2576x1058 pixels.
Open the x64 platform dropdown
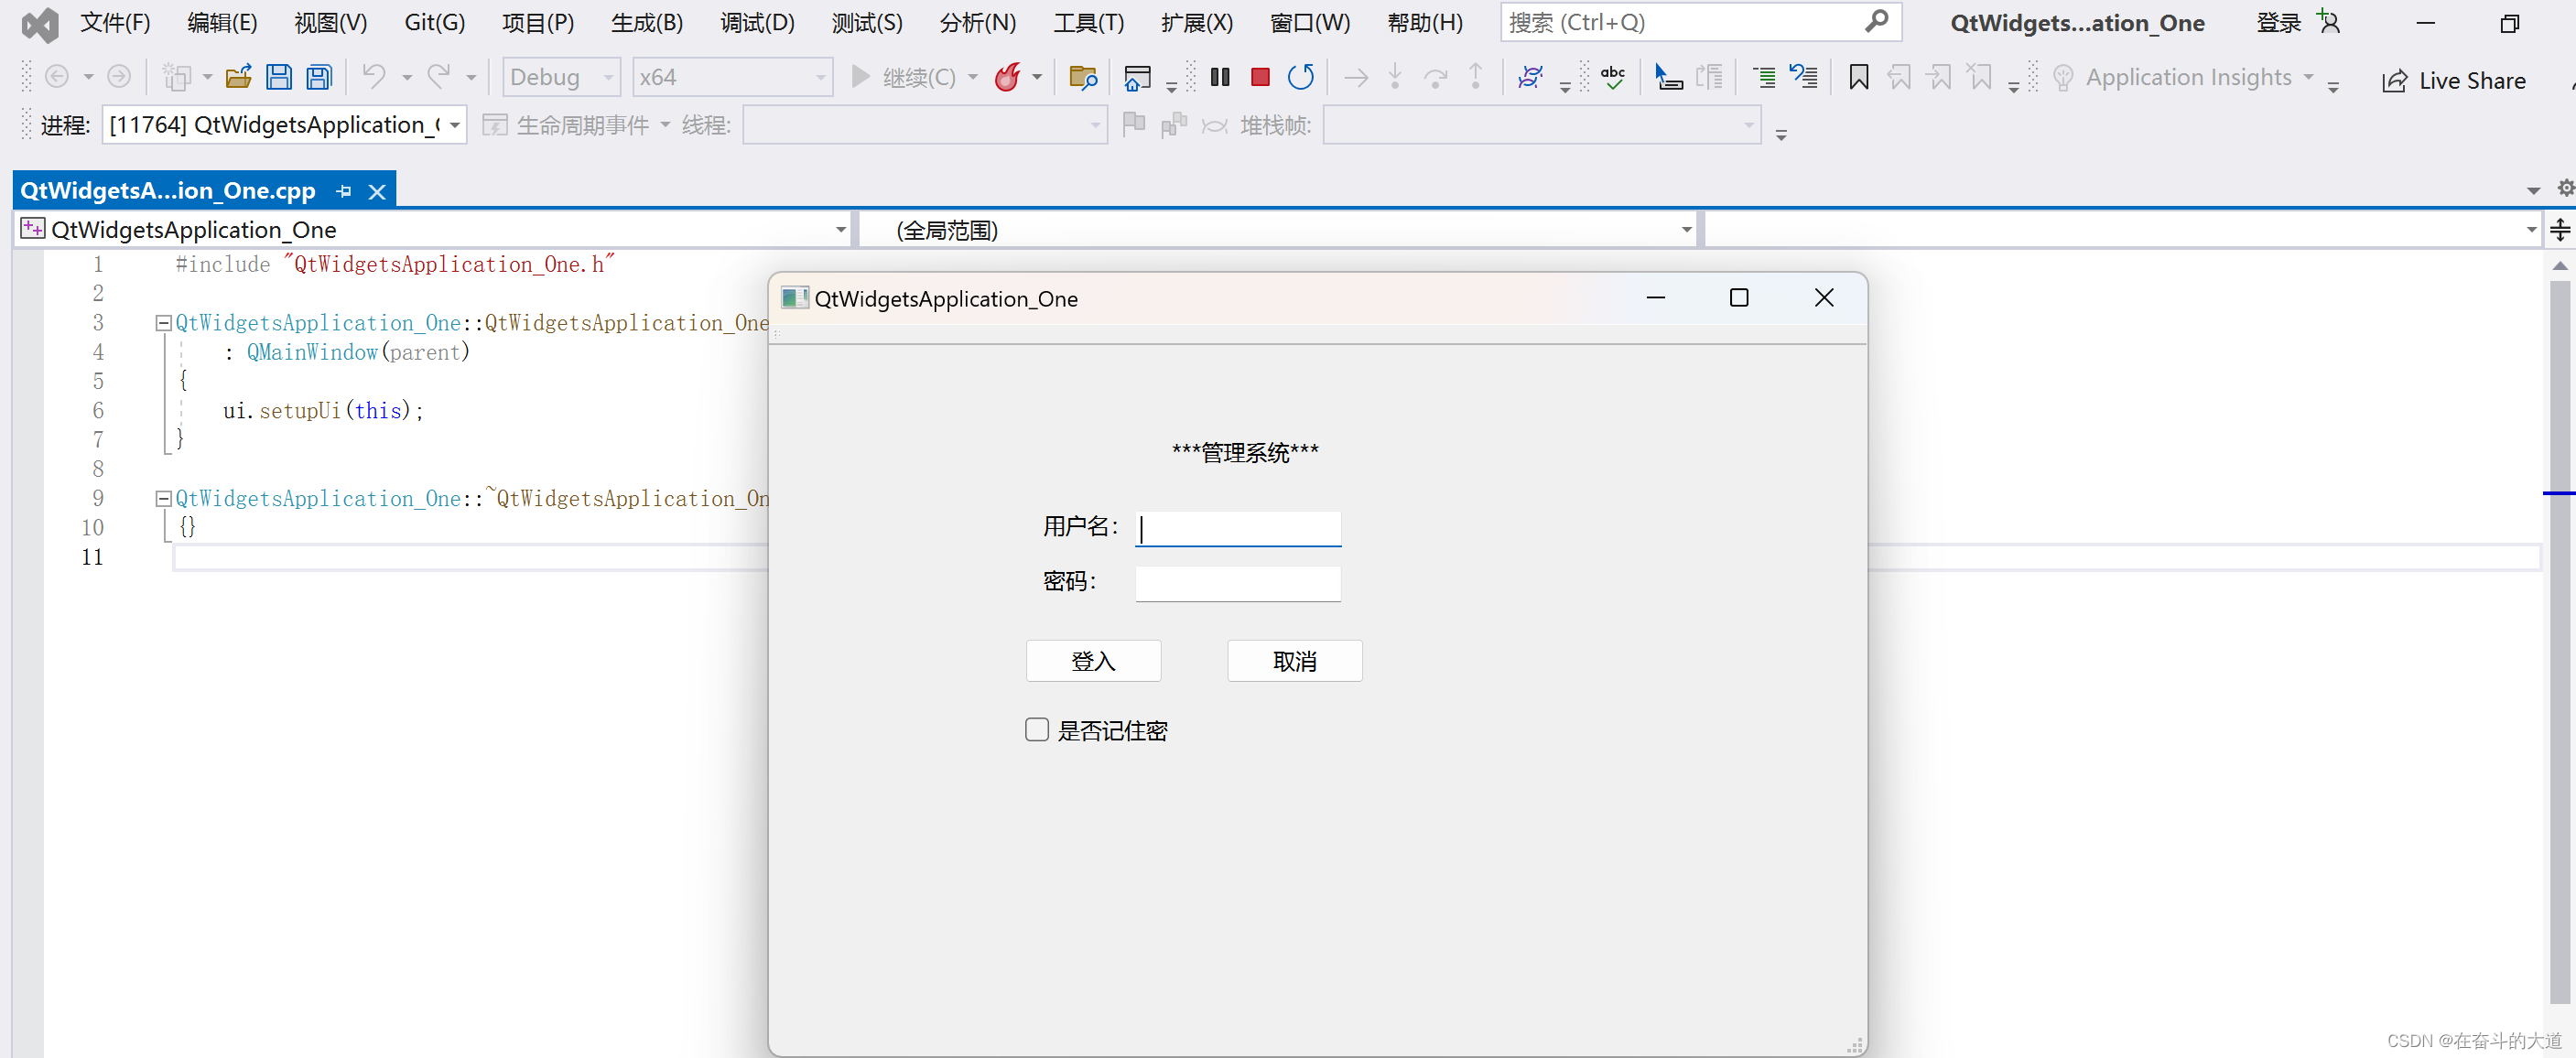tap(819, 77)
